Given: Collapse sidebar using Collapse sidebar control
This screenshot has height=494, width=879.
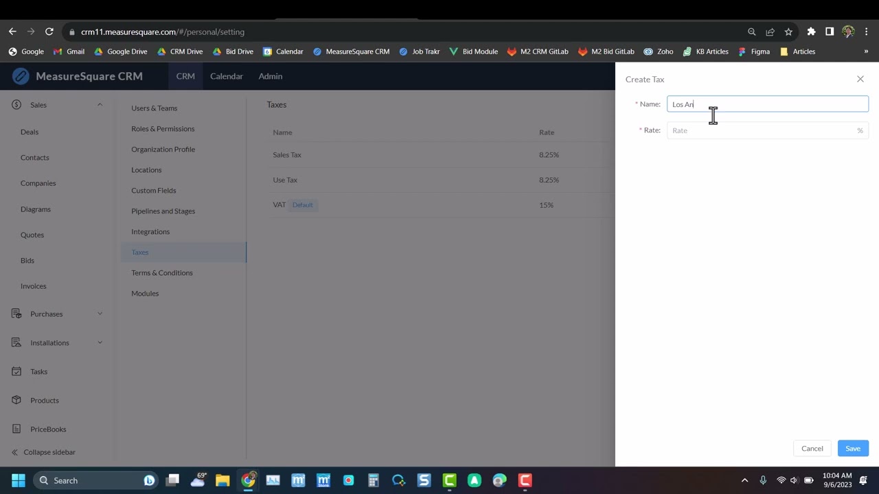Looking at the screenshot, I should click(x=43, y=452).
